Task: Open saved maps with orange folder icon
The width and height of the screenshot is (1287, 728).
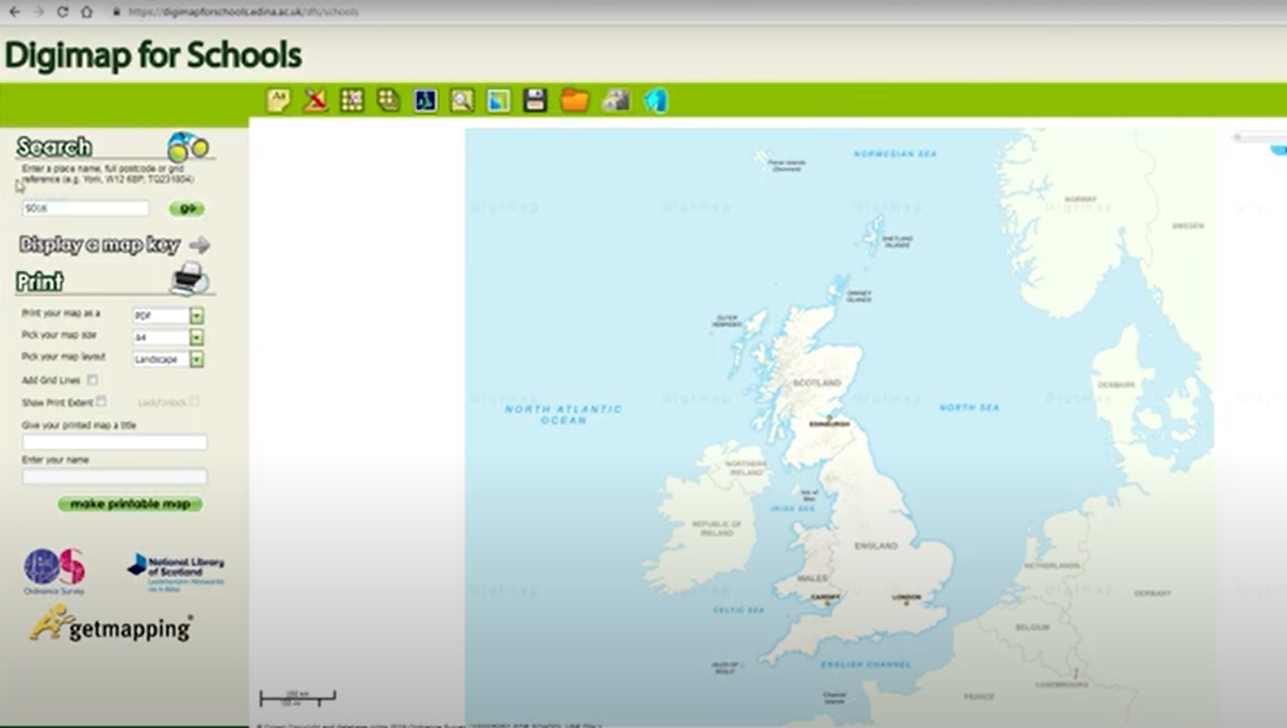Action: (x=574, y=101)
